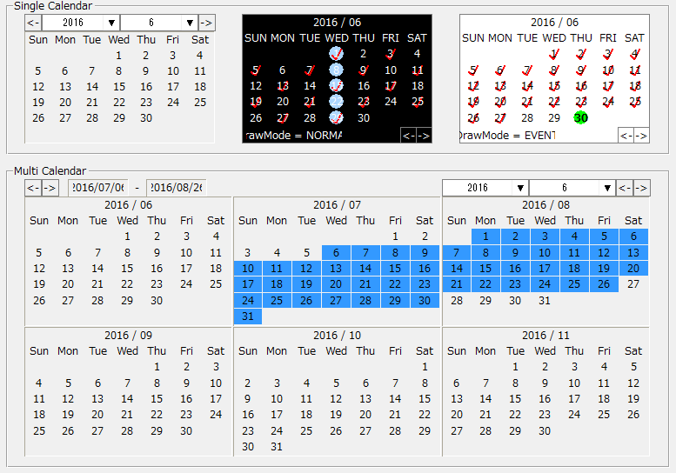Click left-side previous arrow in Multi Calendar header

point(33,188)
